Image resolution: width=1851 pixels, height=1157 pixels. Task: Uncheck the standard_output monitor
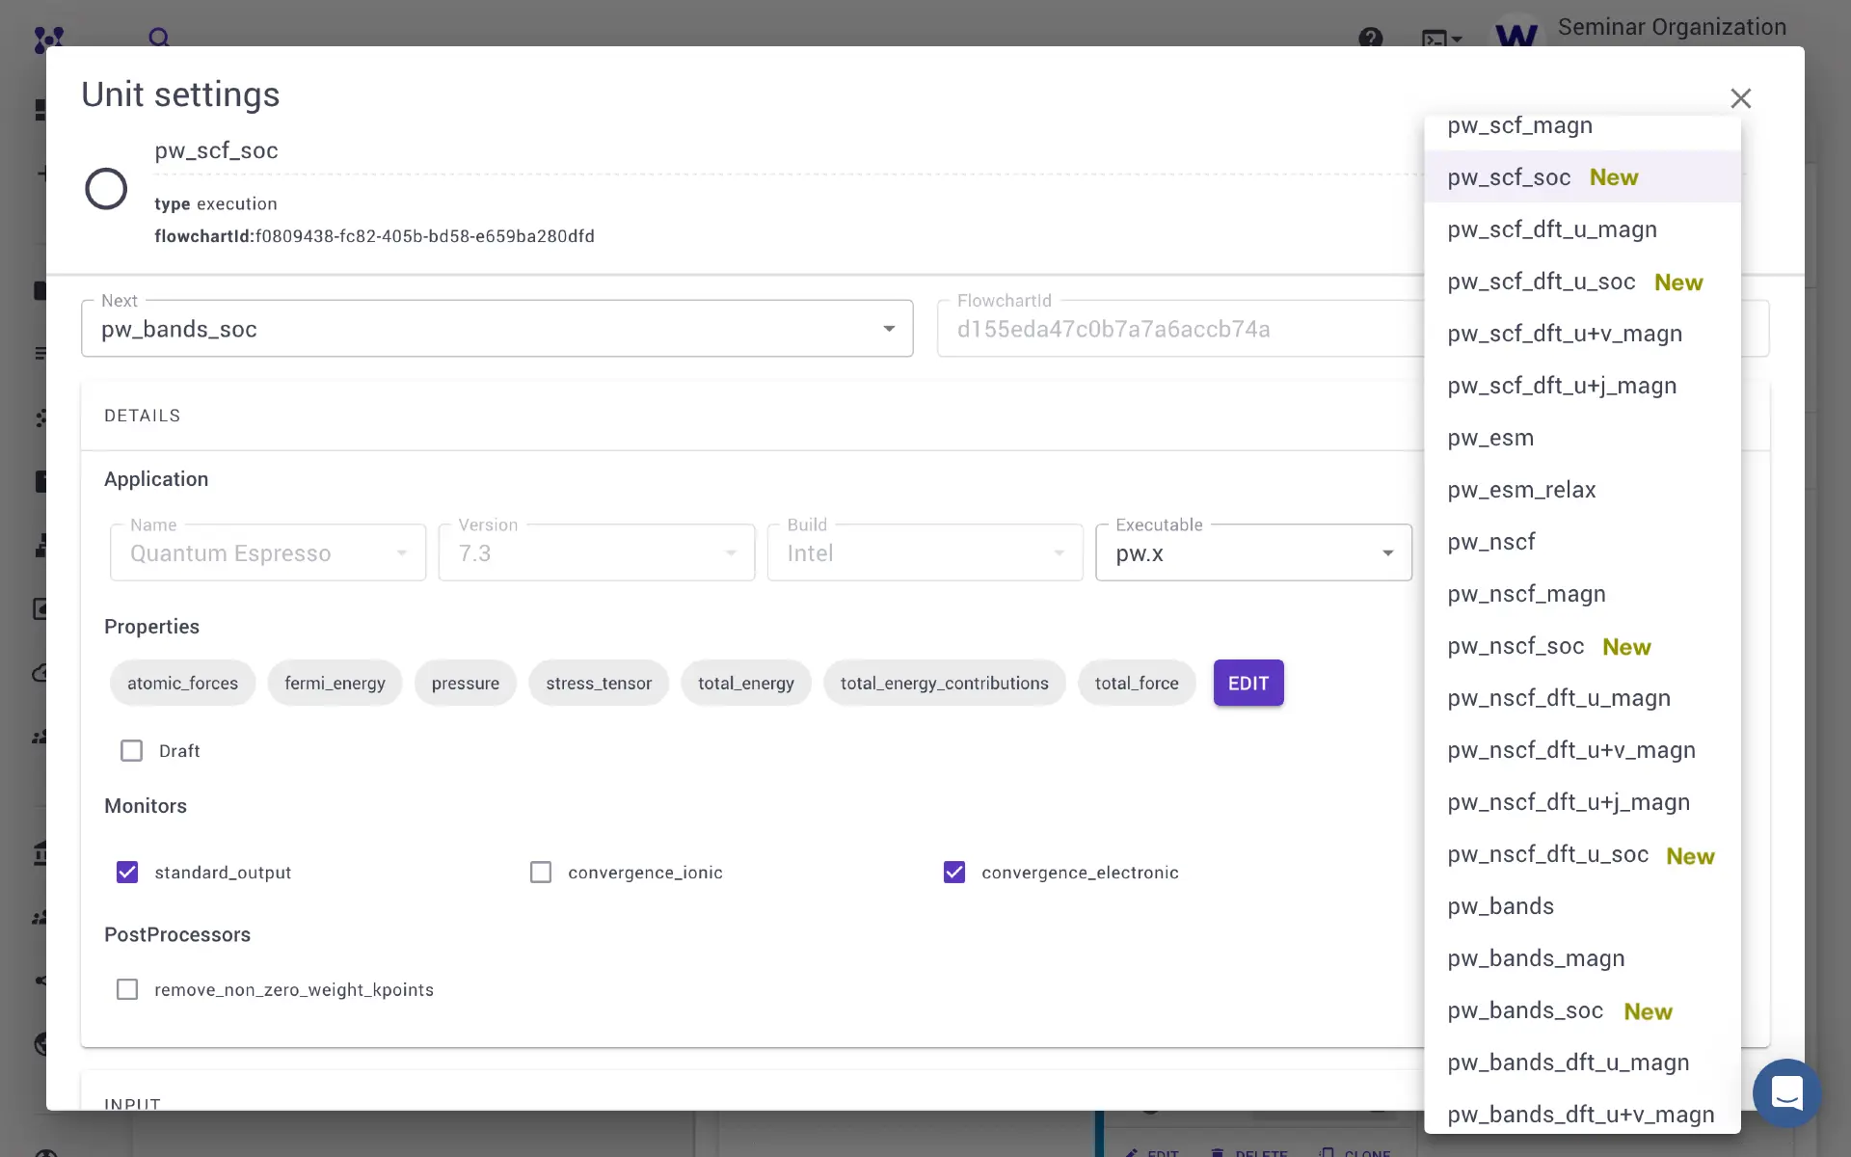(x=128, y=872)
